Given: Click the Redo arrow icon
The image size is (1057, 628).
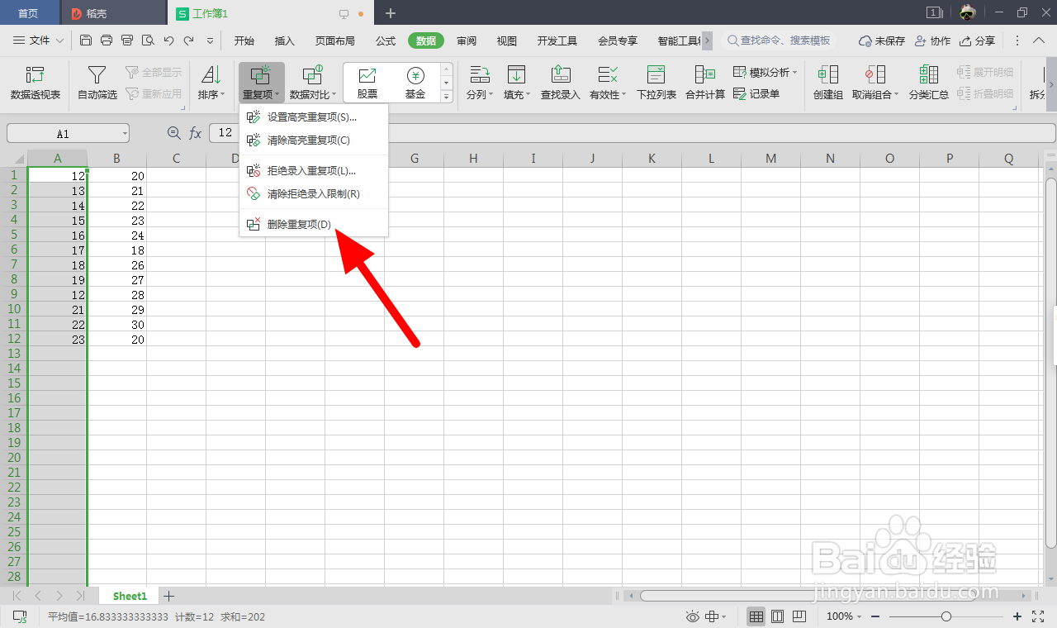Looking at the screenshot, I should coord(189,40).
